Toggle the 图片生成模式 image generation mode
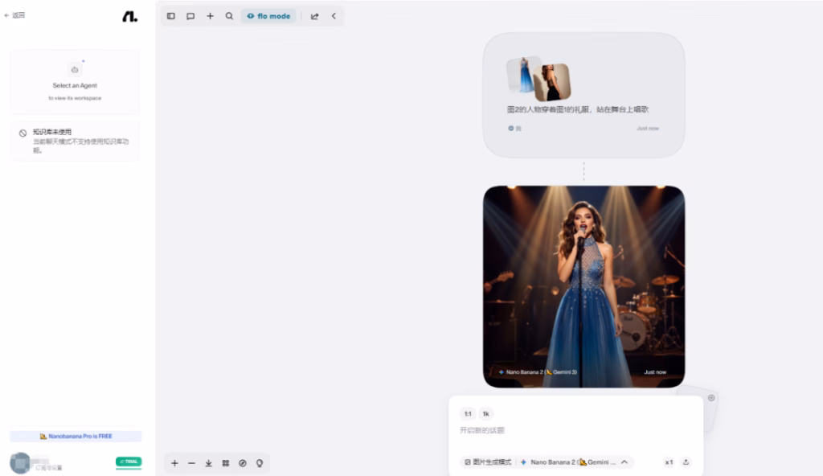Viewport: 823px width, 476px height. [x=487, y=462]
